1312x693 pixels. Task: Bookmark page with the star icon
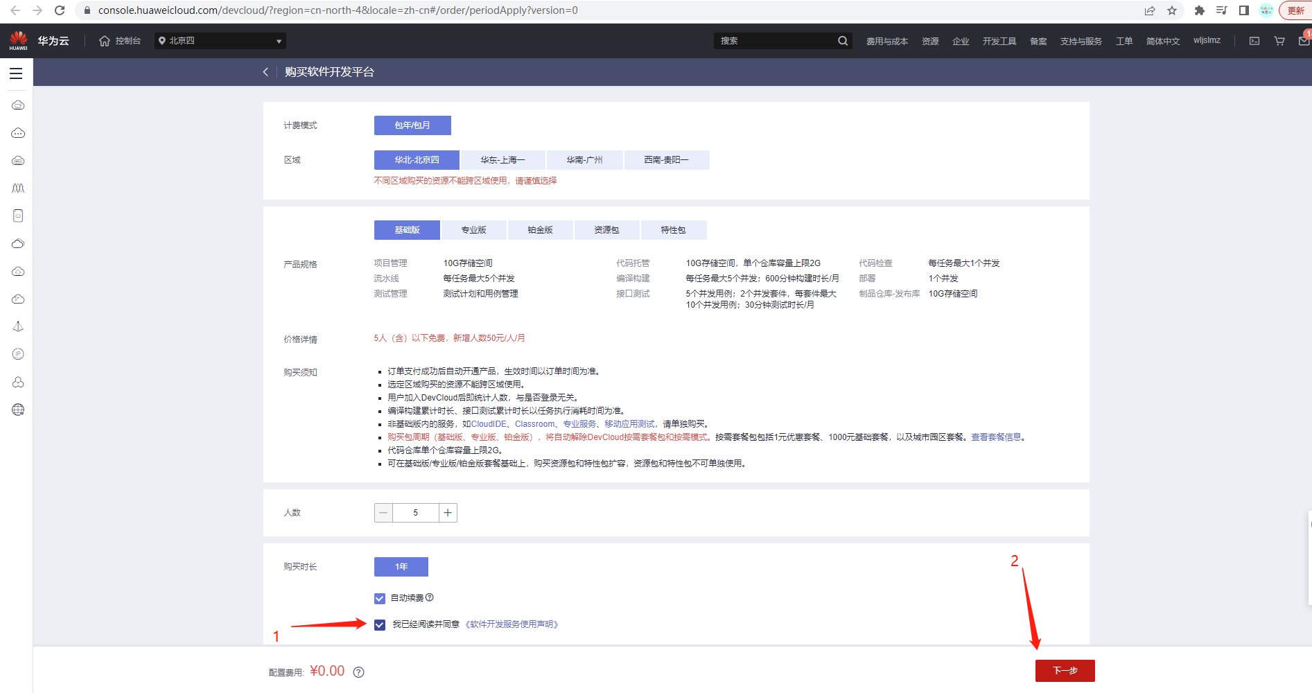click(1172, 10)
